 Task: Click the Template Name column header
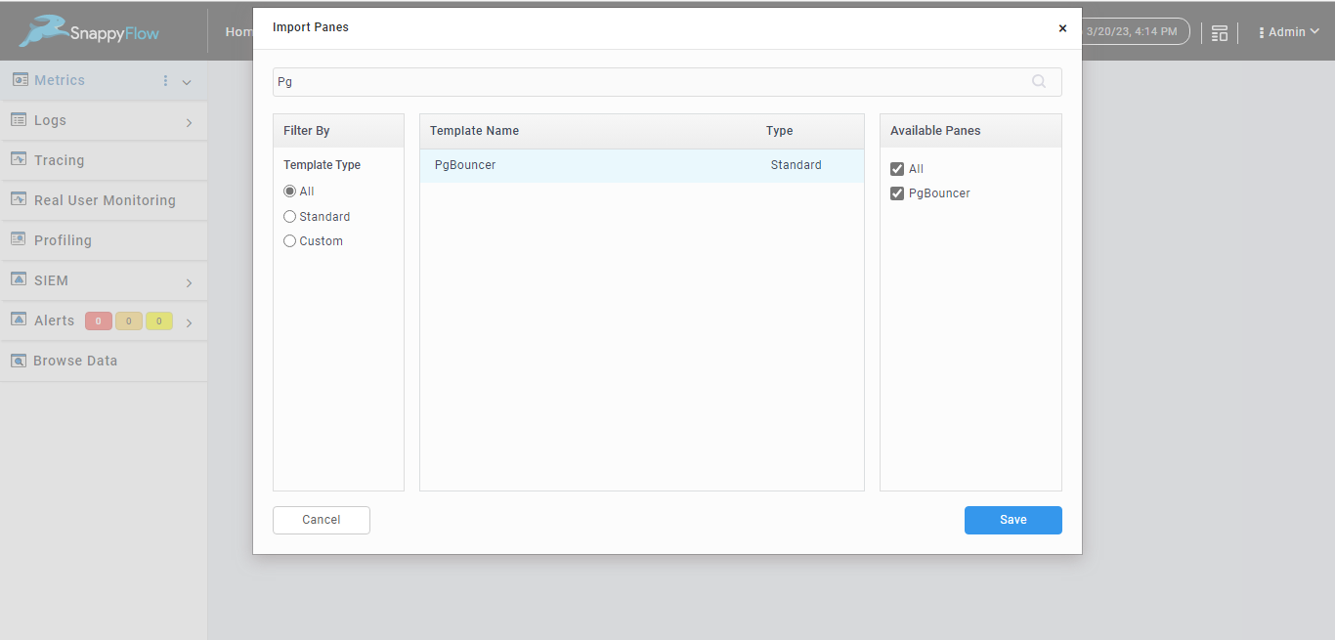click(x=475, y=131)
